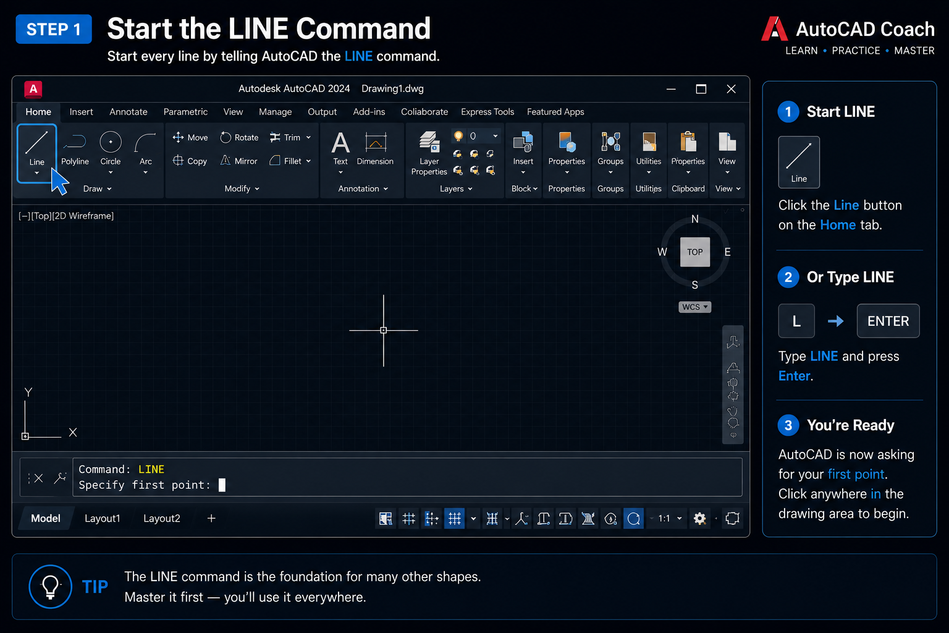Activate the Move command
The height and width of the screenshot is (633, 949).
pos(190,137)
